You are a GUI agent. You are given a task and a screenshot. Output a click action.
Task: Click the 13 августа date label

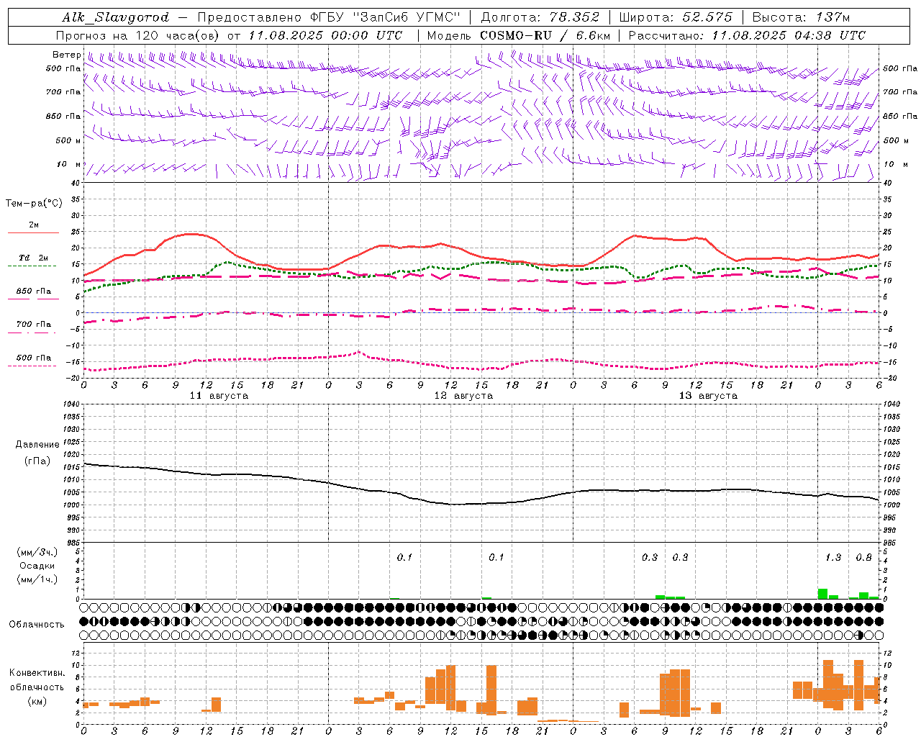click(708, 396)
